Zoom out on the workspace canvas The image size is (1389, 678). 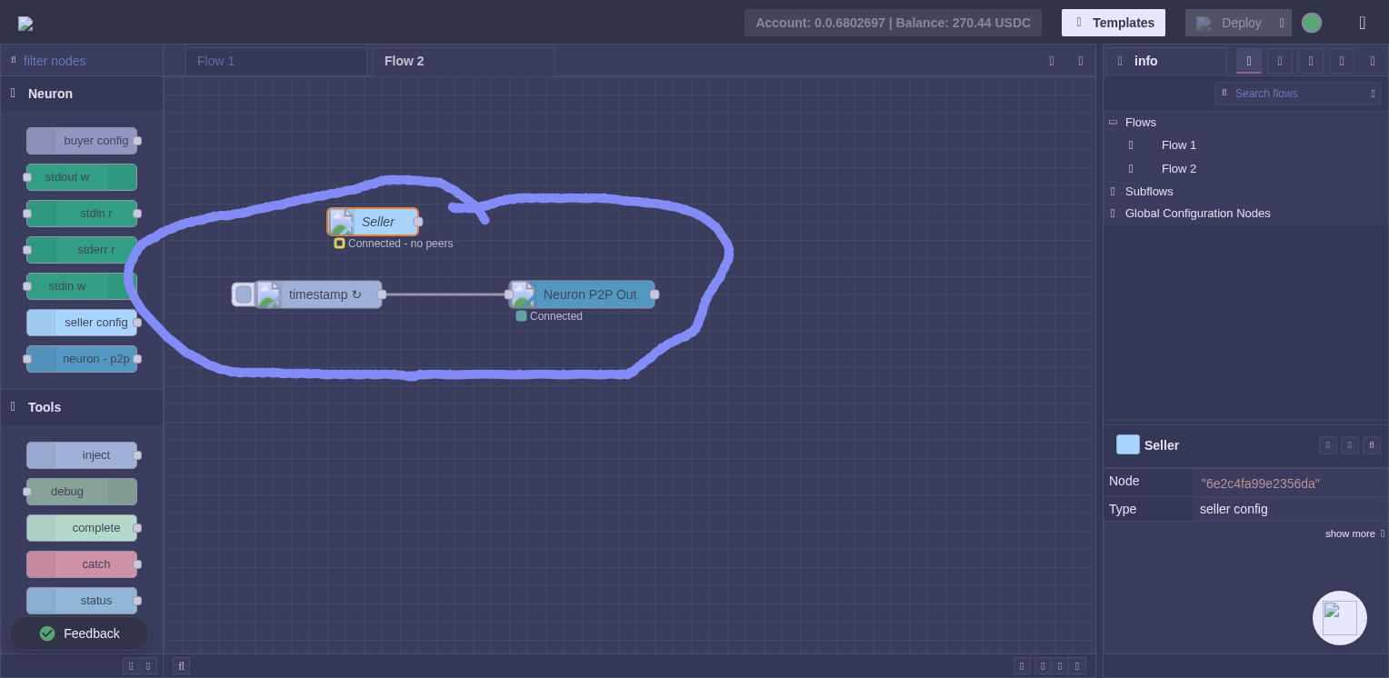click(1043, 666)
